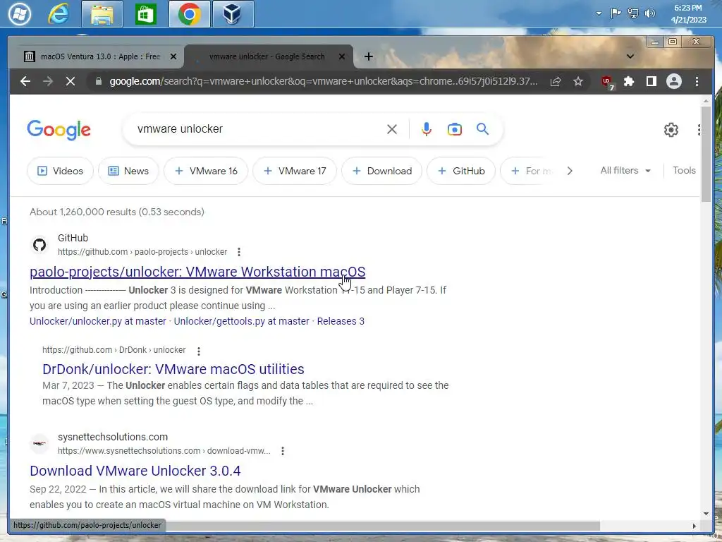Clear the Google search box
This screenshot has height=542, width=722.
pos(392,129)
